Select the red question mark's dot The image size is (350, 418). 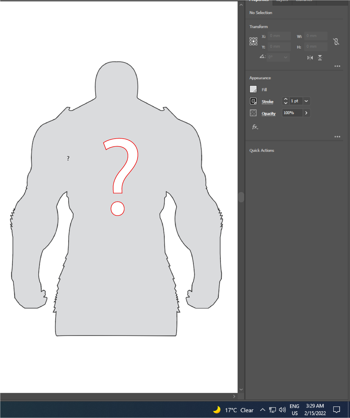(x=118, y=208)
